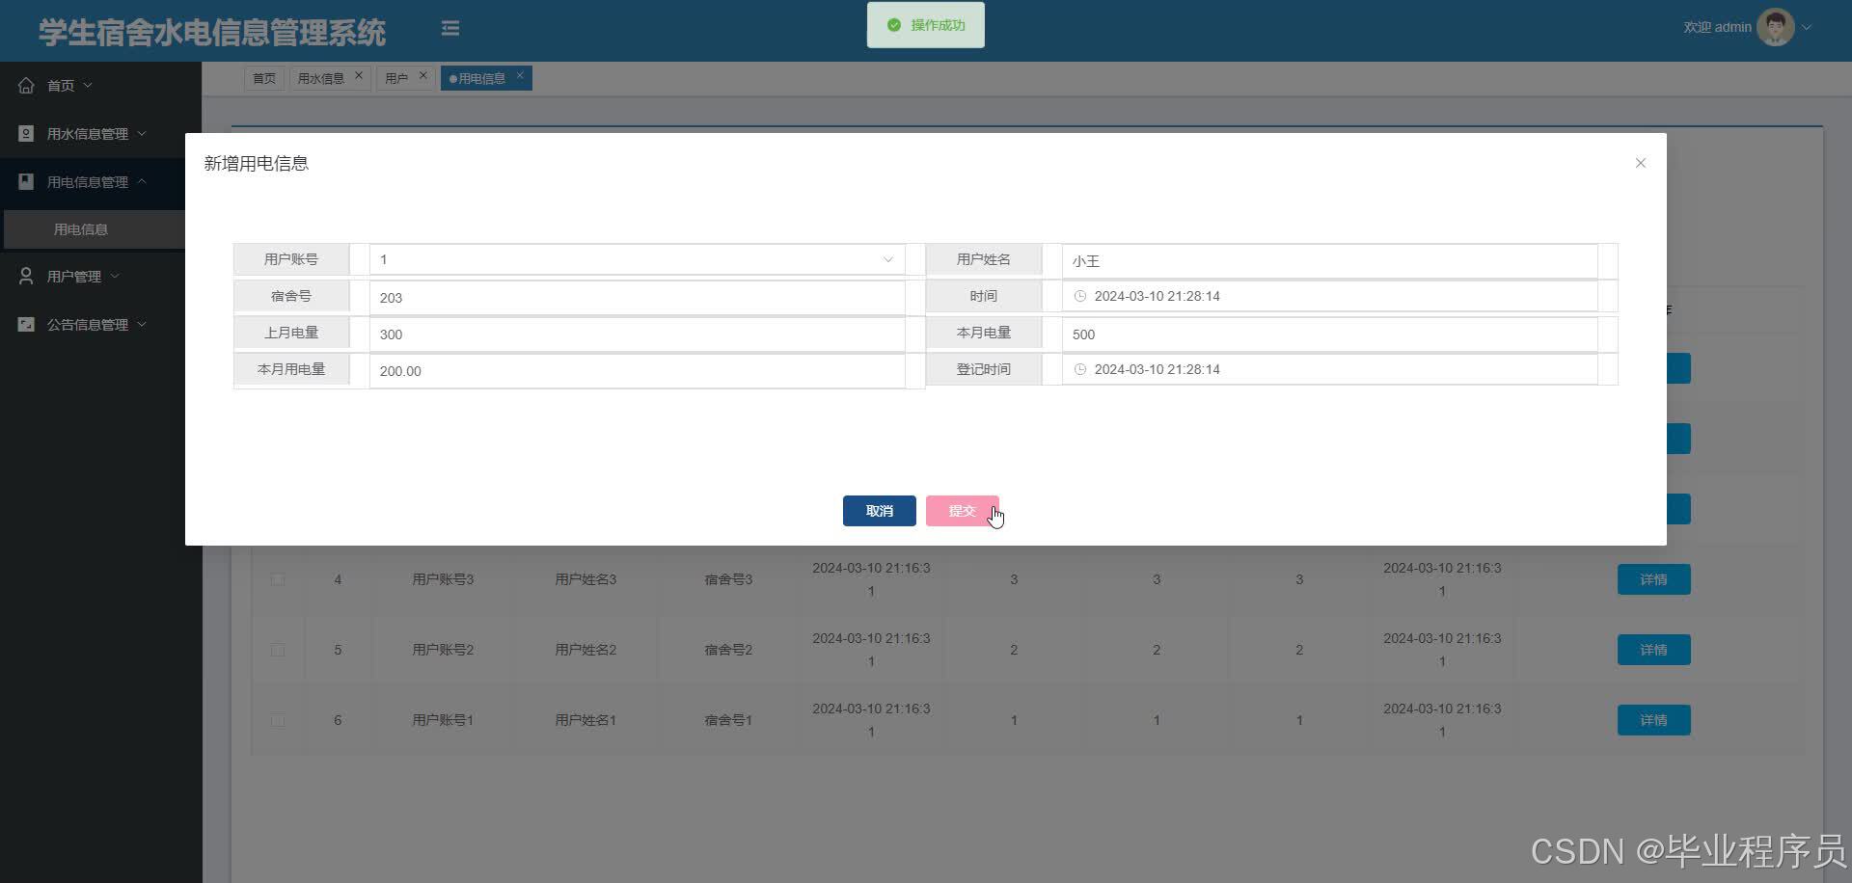
Task: Expand the 公告信息管理 chevron
Action: [x=142, y=325]
